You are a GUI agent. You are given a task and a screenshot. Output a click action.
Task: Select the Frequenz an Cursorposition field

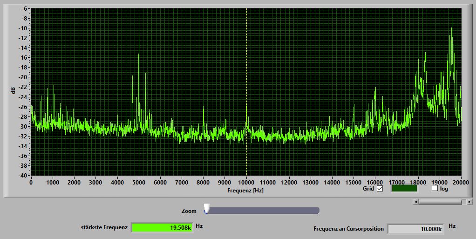415,229
